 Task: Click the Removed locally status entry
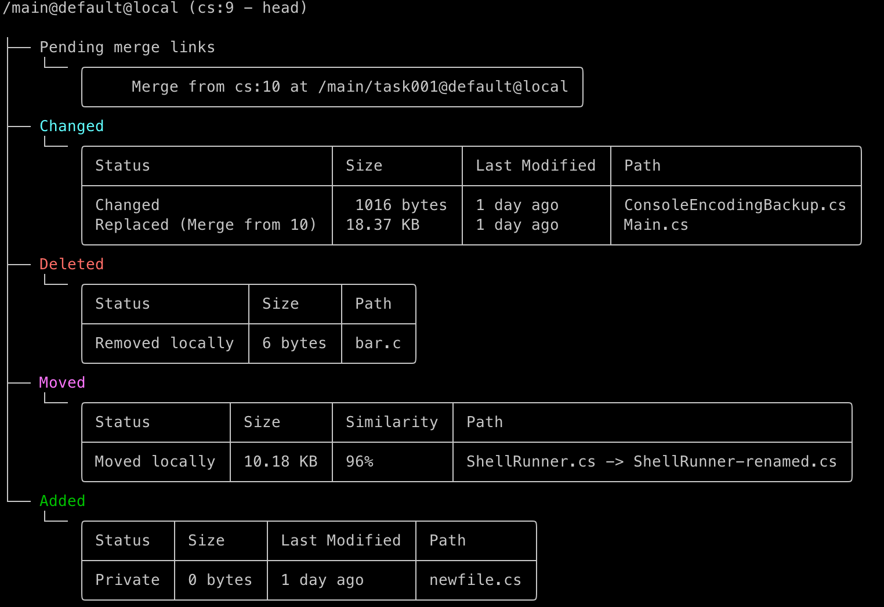[x=164, y=343]
